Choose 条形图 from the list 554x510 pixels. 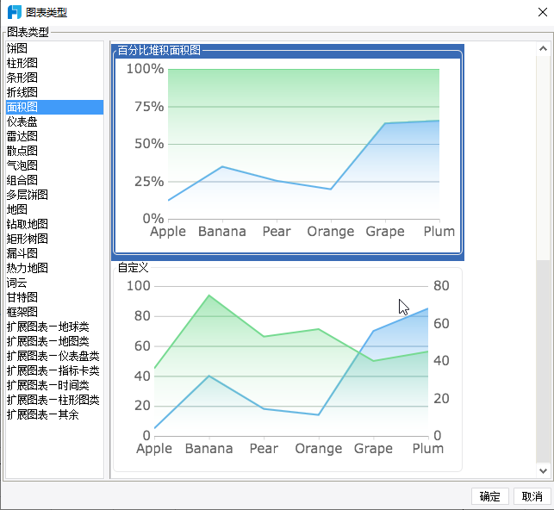[55, 78]
